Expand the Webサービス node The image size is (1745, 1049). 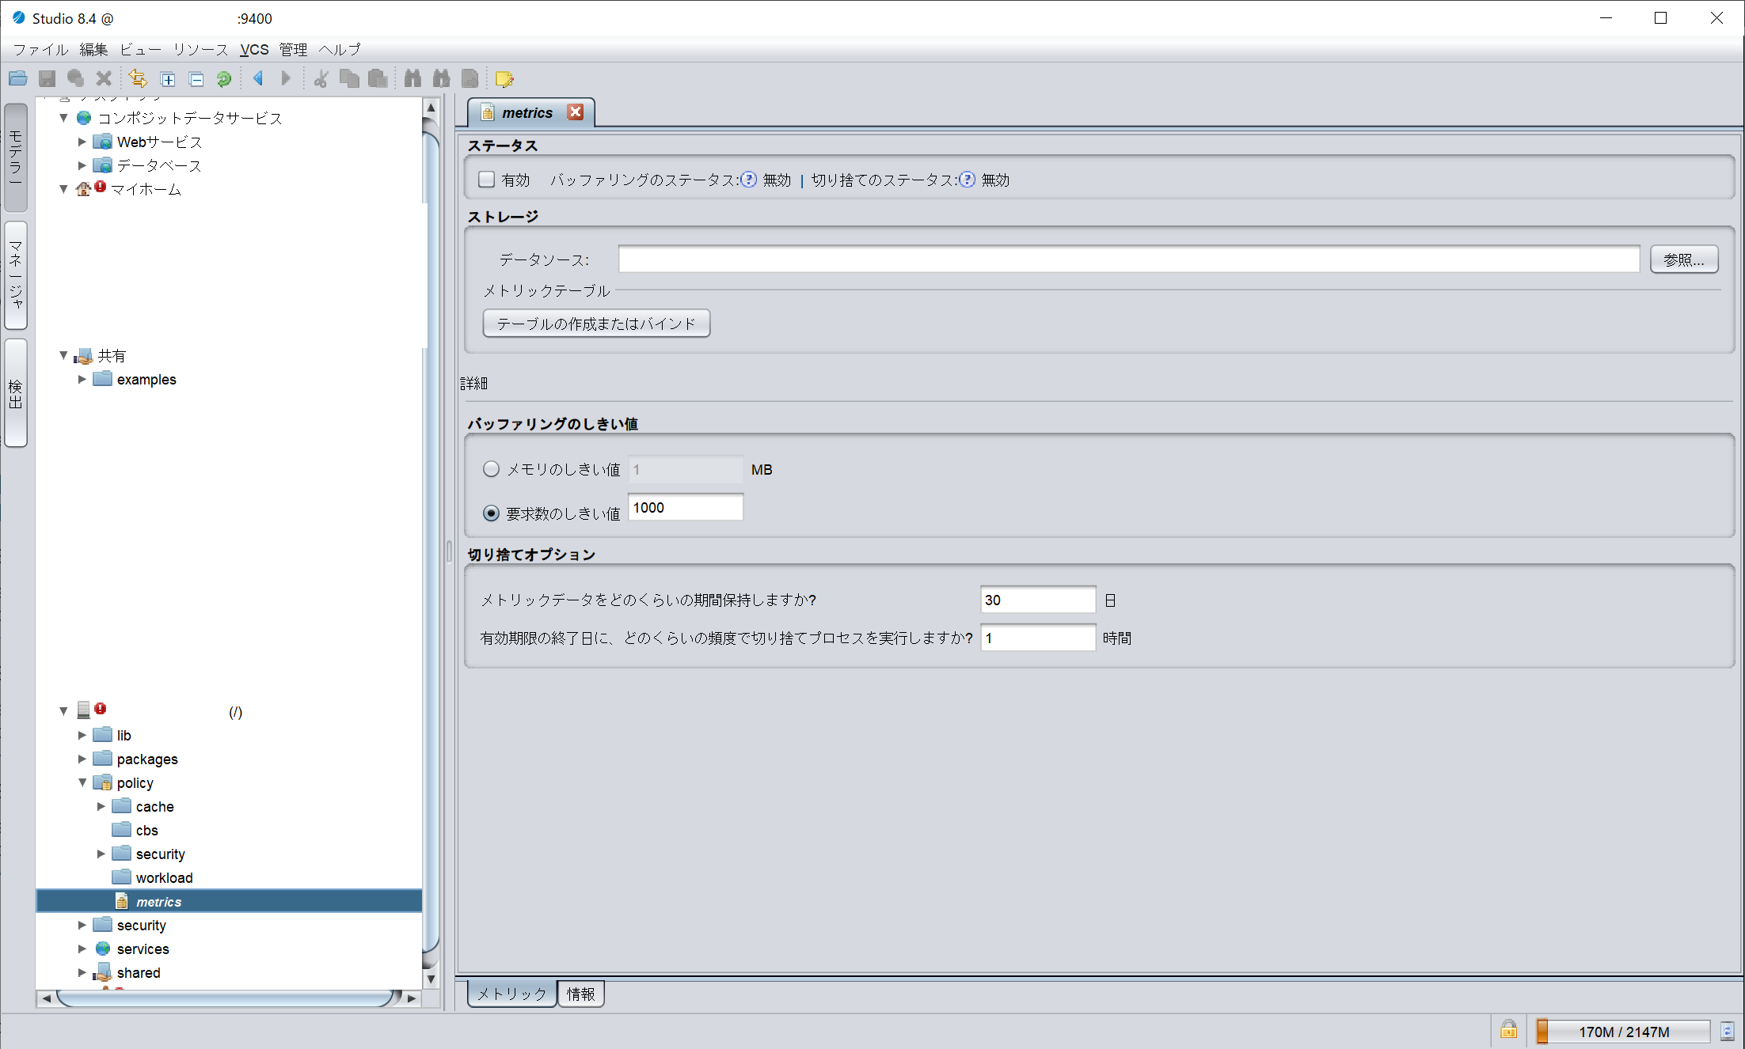[82, 142]
